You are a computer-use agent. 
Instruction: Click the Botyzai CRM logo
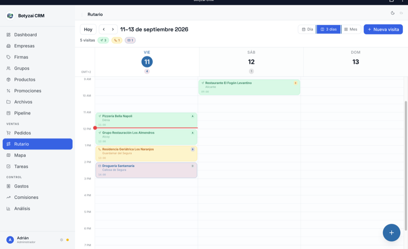pos(10,16)
